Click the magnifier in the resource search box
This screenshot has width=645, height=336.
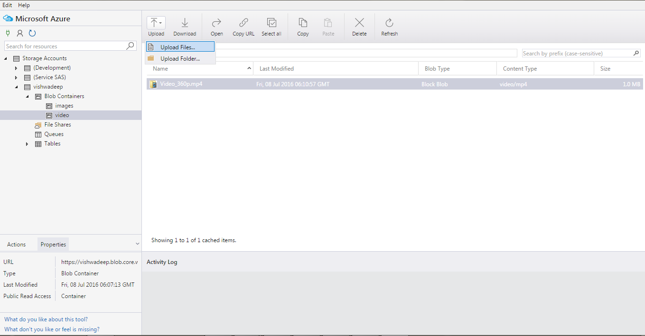[131, 46]
